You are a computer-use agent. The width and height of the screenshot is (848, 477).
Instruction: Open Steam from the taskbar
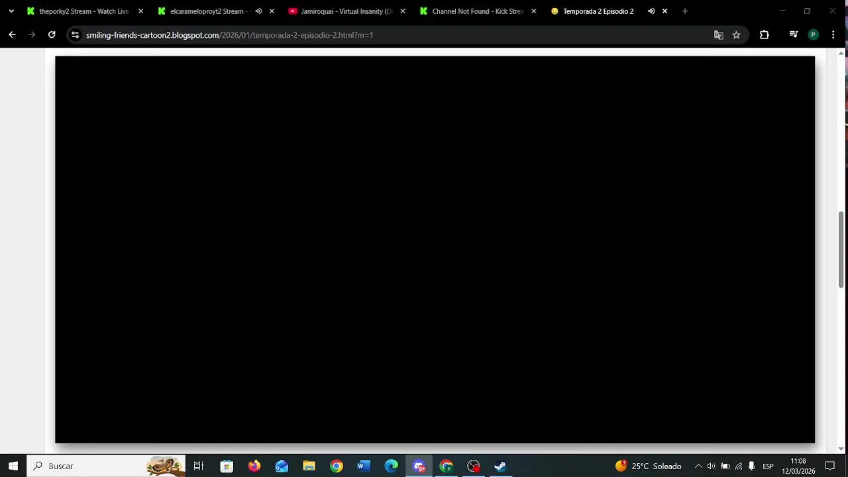500,466
